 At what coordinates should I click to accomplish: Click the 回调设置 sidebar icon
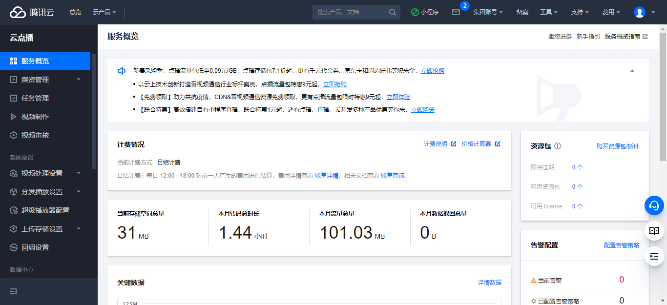[x=14, y=247]
